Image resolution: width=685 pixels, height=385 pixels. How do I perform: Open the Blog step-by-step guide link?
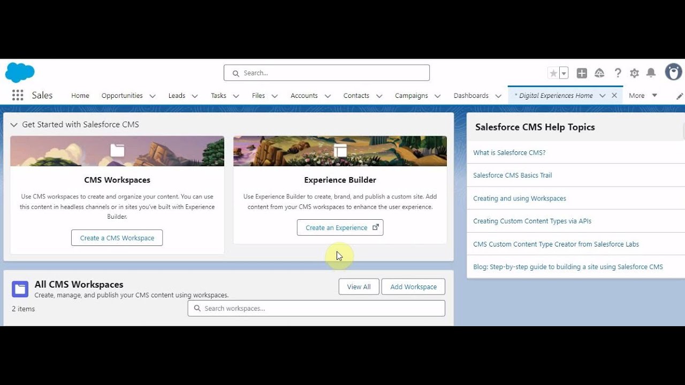(568, 267)
